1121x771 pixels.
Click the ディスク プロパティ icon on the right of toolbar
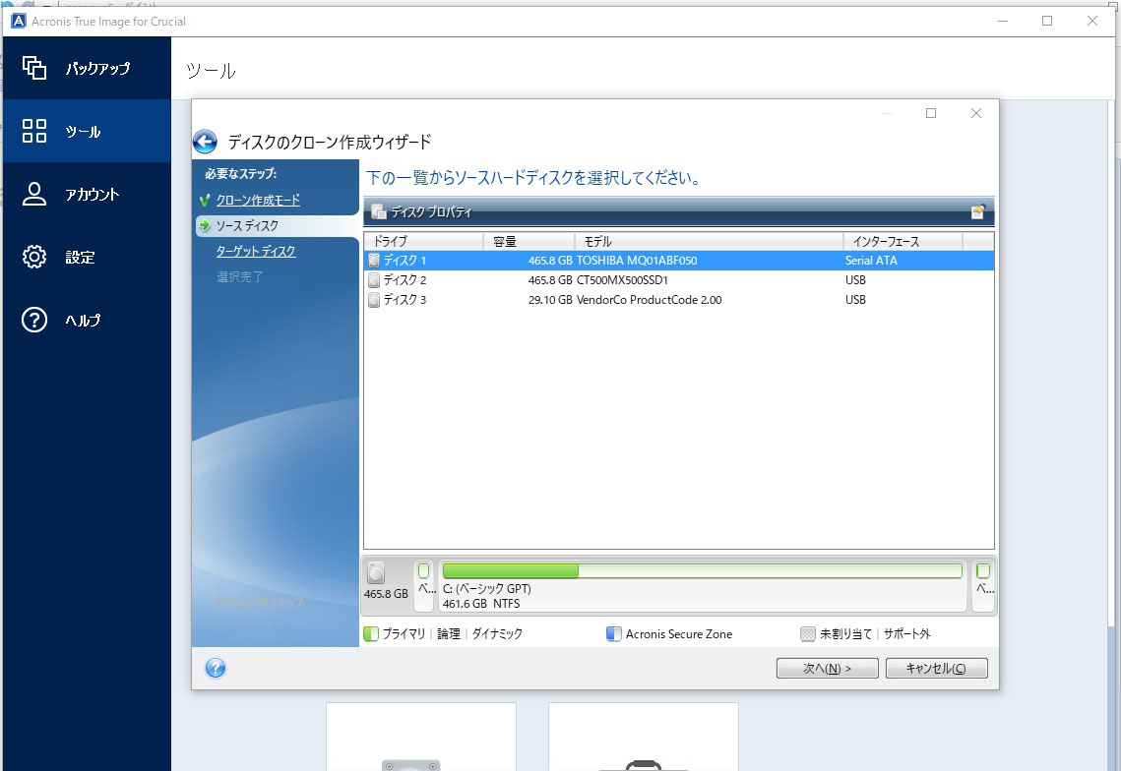pos(977,211)
